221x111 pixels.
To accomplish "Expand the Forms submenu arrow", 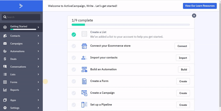I will pyautogui.click(x=38, y=82).
